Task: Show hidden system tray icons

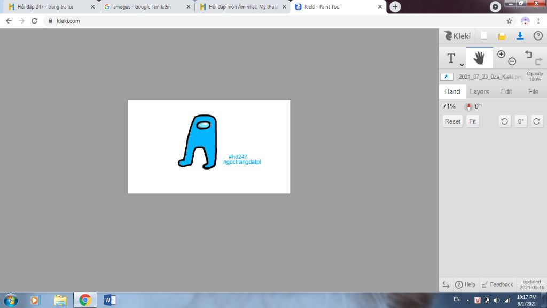Action: 468,301
